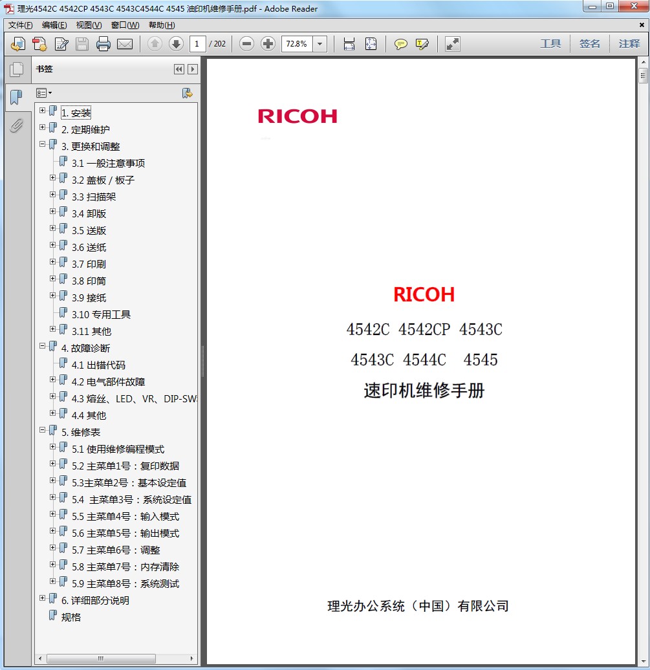This screenshot has height=670, width=650.
Task: Open the 注释 pane
Action: pyautogui.click(x=629, y=44)
